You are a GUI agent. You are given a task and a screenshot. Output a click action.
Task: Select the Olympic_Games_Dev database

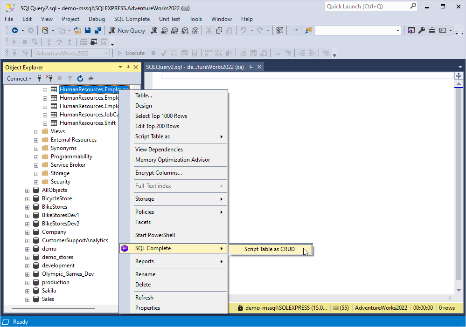(68, 274)
